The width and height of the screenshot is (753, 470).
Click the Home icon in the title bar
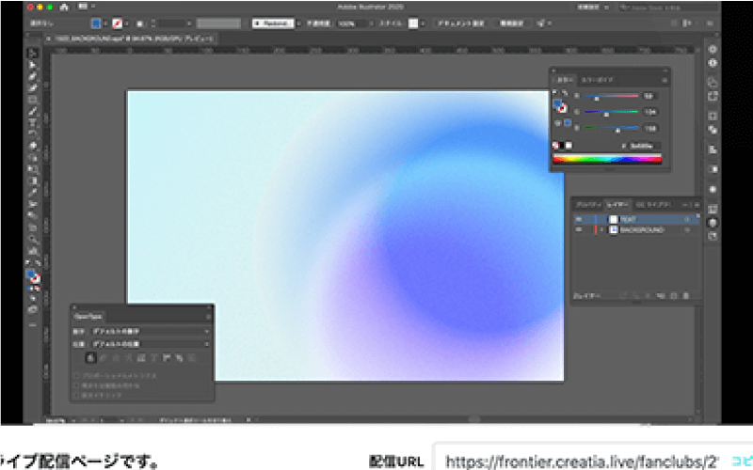tap(64, 8)
